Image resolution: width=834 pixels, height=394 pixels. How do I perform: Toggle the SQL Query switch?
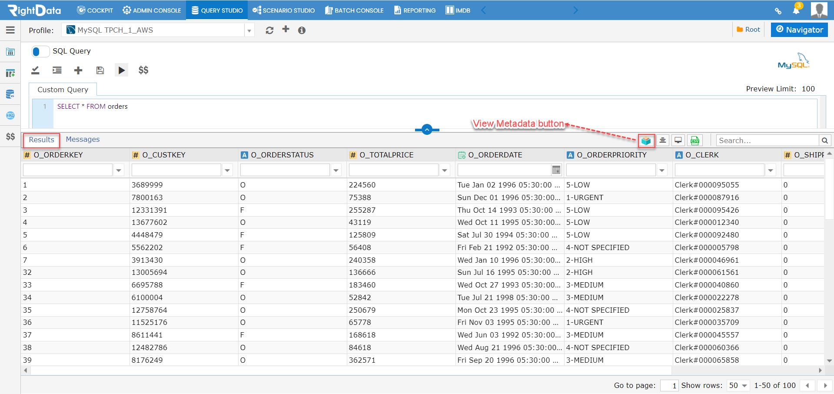40,51
